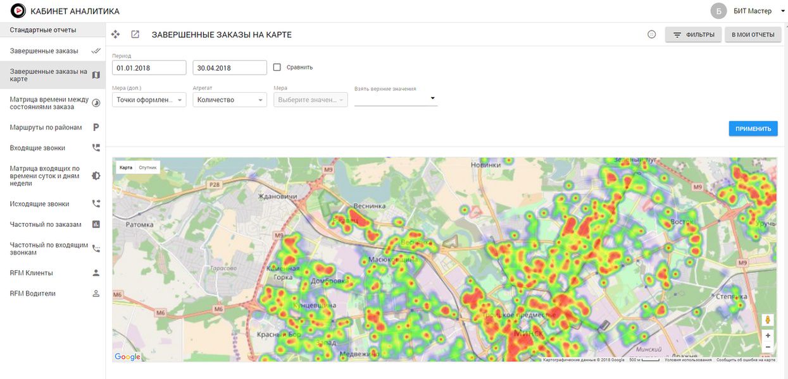The image size is (788, 379).
Task: Switch map to Спутник view
Action: (x=147, y=167)
